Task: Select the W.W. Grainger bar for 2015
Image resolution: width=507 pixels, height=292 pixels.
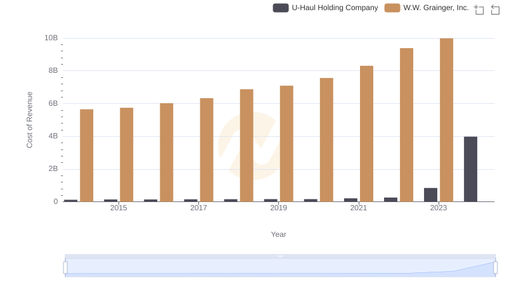Action: [126, 155]
